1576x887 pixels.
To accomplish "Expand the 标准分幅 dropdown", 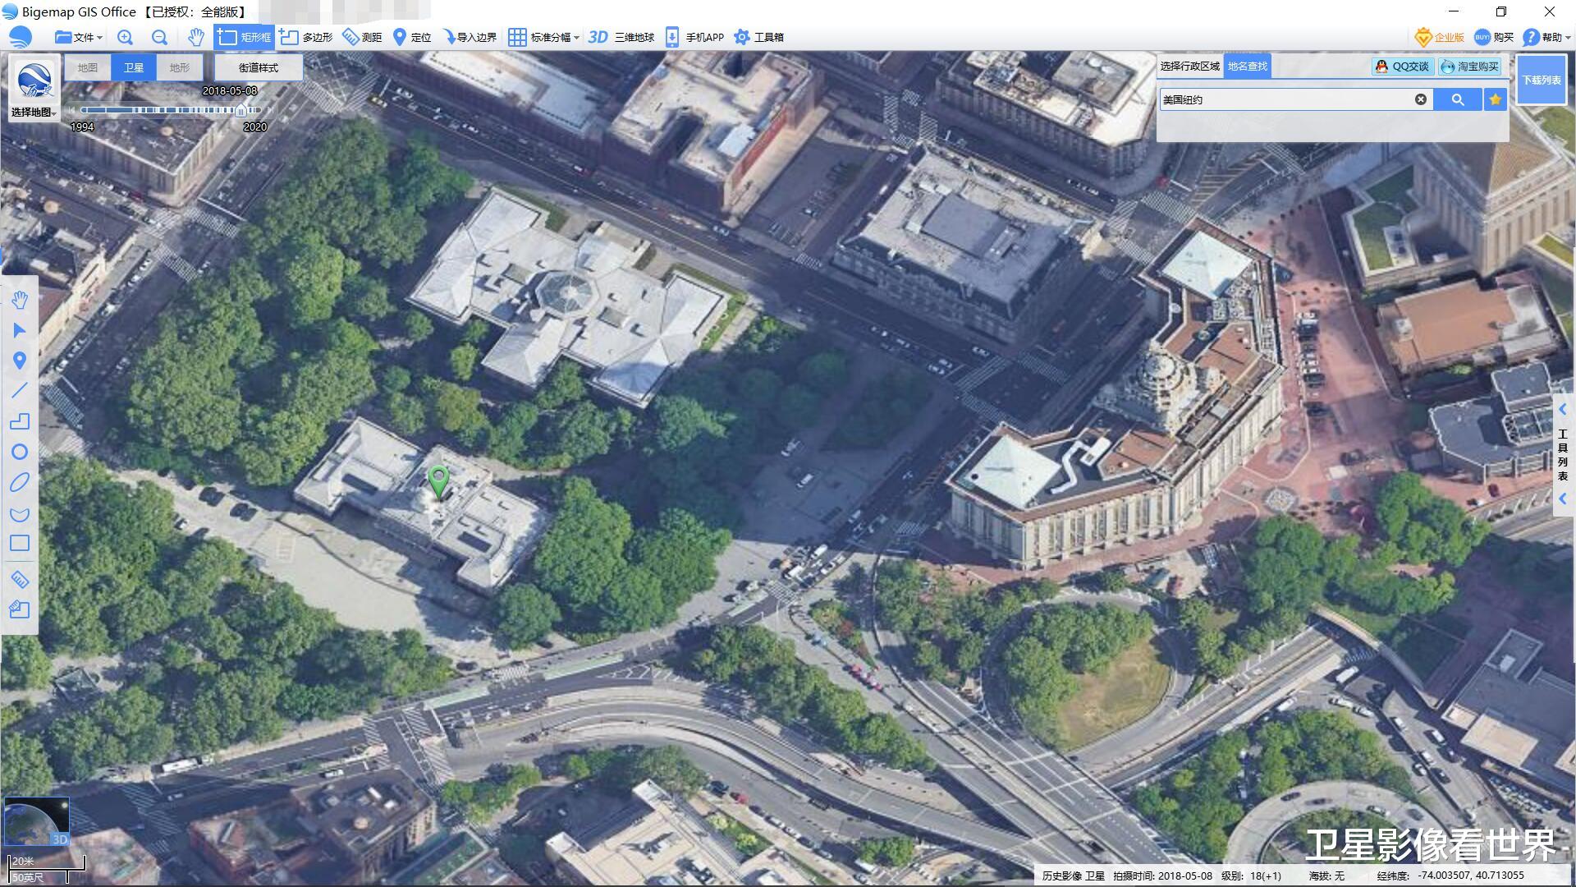I will 544,37.
